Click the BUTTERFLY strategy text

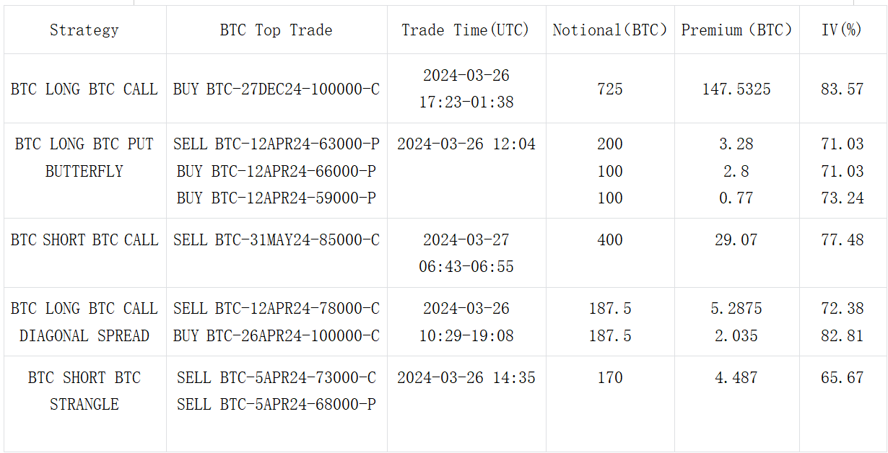point(84,172)
